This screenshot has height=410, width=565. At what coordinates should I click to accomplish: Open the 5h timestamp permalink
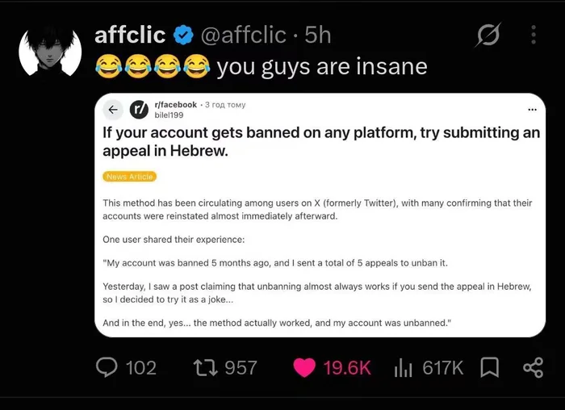coord(317,35)
